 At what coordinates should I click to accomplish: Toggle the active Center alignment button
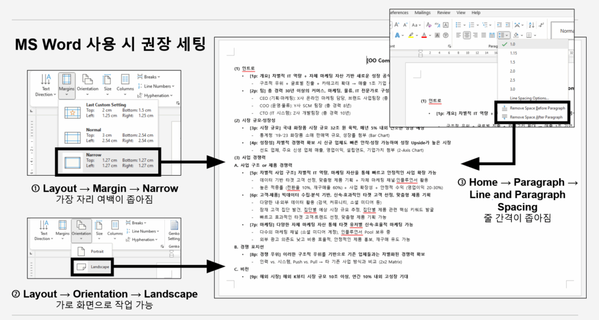tap(467, 36)
